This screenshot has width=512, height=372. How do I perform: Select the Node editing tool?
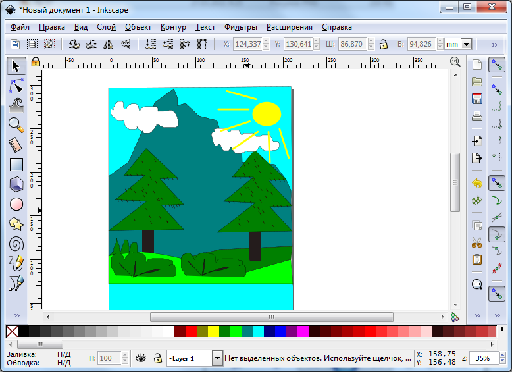16,86
